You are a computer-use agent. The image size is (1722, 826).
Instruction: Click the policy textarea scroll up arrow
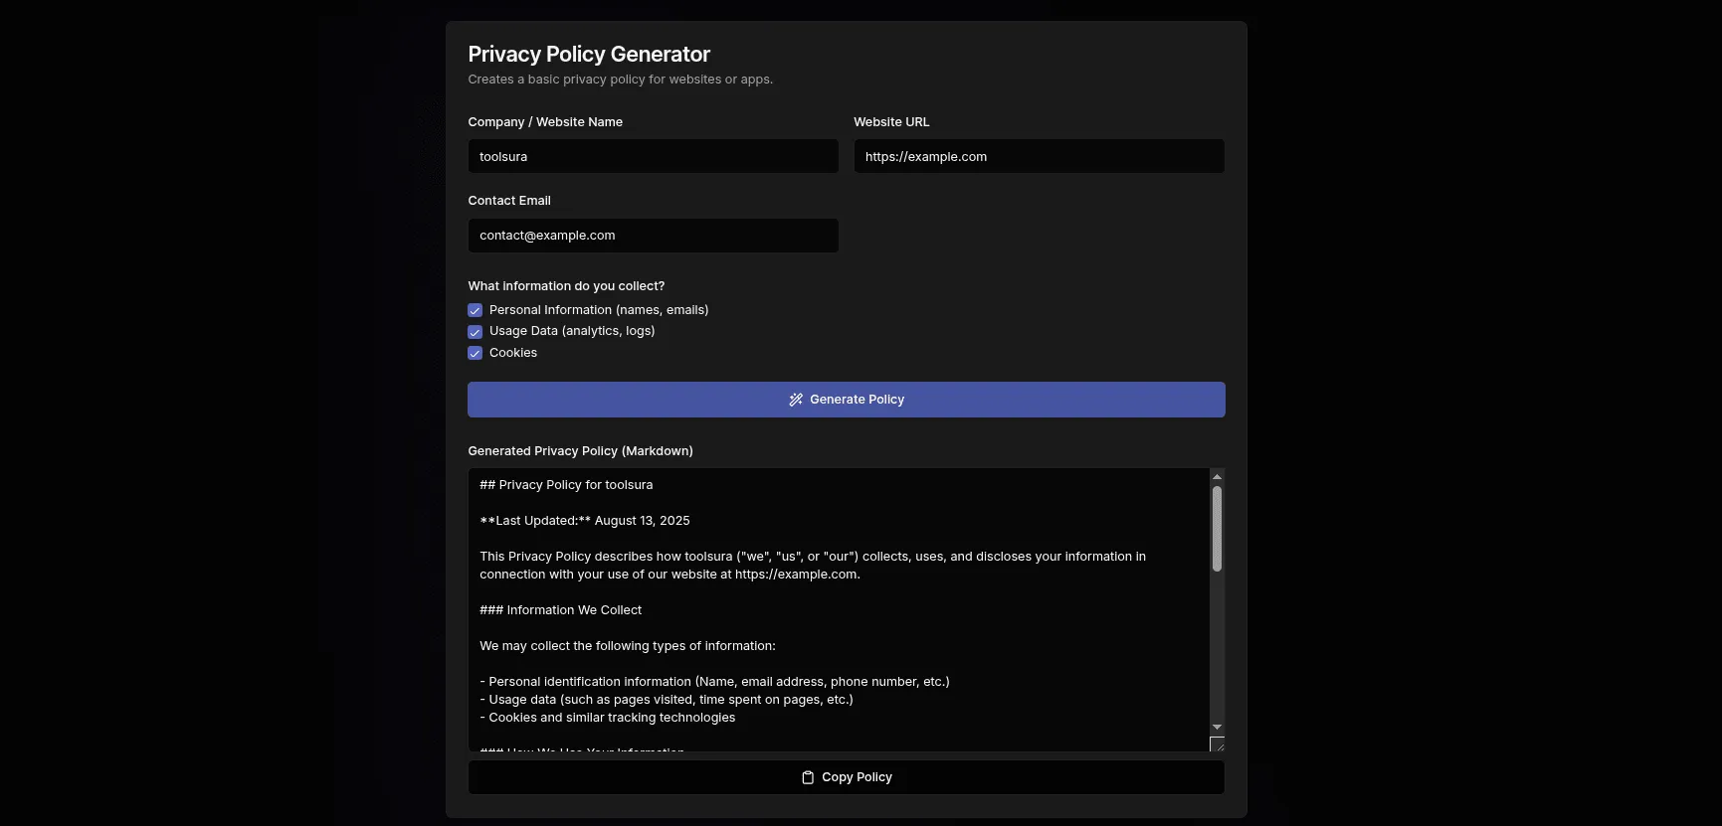pyautogui.click(x=1217, y=477)
